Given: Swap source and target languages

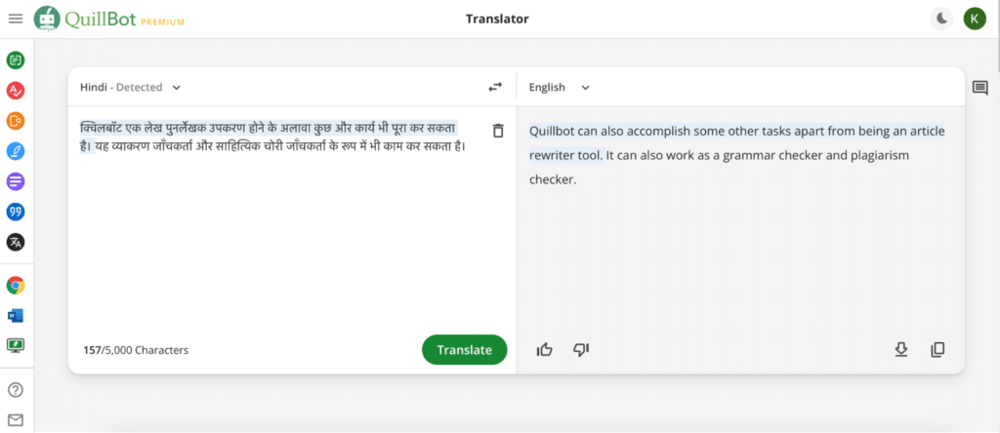Looking at the screenshot, I should point(495,87).
